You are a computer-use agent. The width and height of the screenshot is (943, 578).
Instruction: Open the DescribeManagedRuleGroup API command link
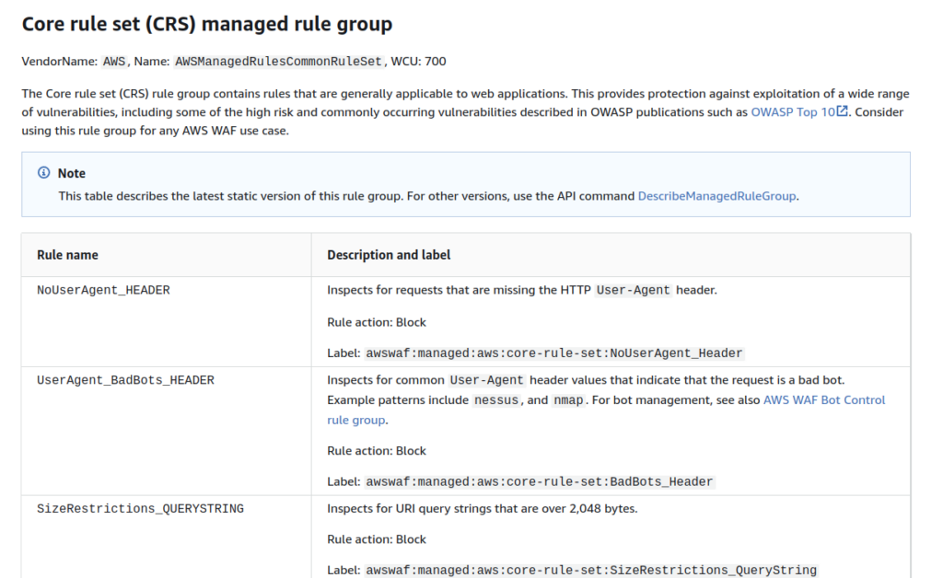coord(716,195)
